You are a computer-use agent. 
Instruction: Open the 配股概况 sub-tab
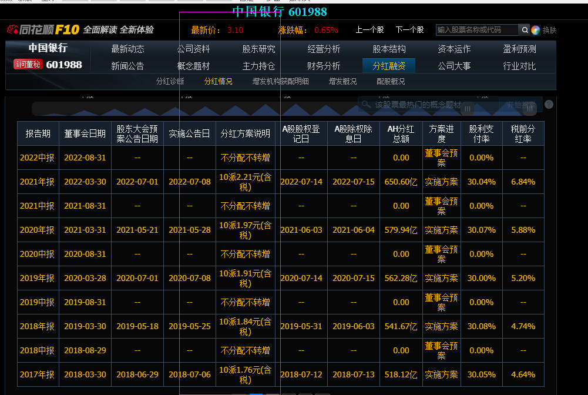click(391, 81)
